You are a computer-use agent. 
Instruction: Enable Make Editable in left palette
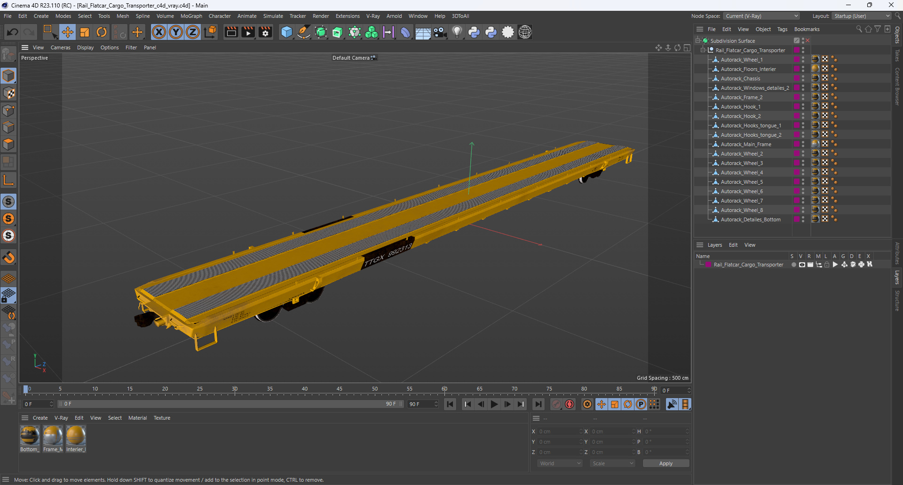pyautogui.click(x=8, y=55)
